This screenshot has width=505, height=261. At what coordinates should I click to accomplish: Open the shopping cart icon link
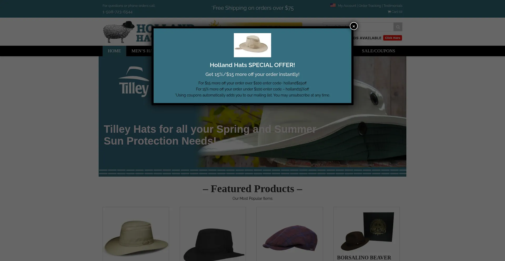(395, 12)
